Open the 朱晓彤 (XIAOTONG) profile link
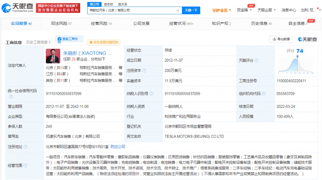 87,53
